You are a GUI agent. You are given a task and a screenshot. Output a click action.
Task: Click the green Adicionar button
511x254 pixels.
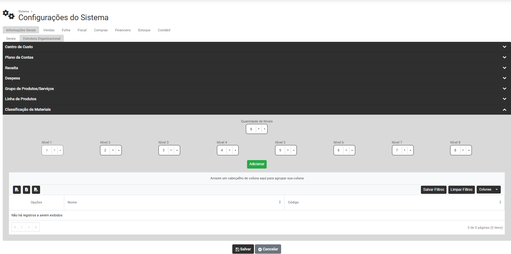click(257, 164)
